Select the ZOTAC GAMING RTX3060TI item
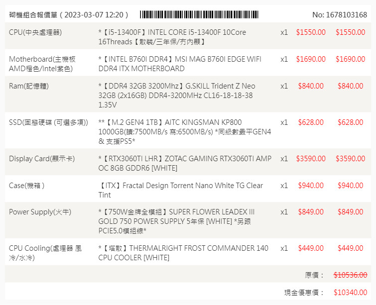 pos(185,164)
